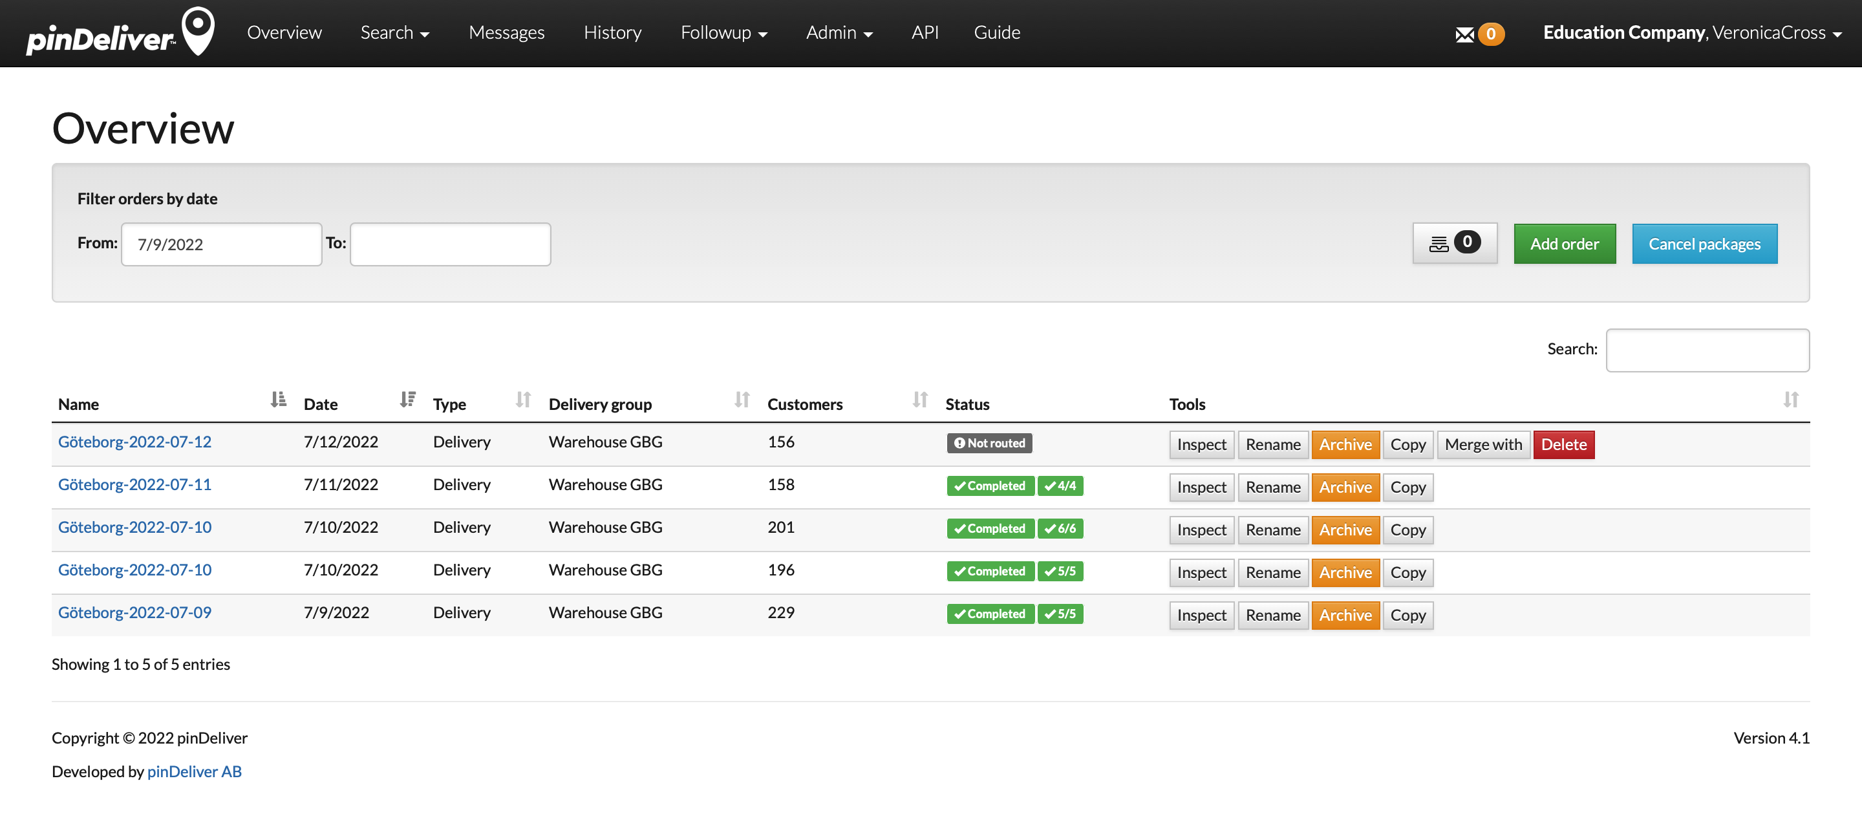The width and height of the screenshot is (1862, 816).
Task: Sort table by Type column icon
Action: pyautogui.click(x=523, y=400)
